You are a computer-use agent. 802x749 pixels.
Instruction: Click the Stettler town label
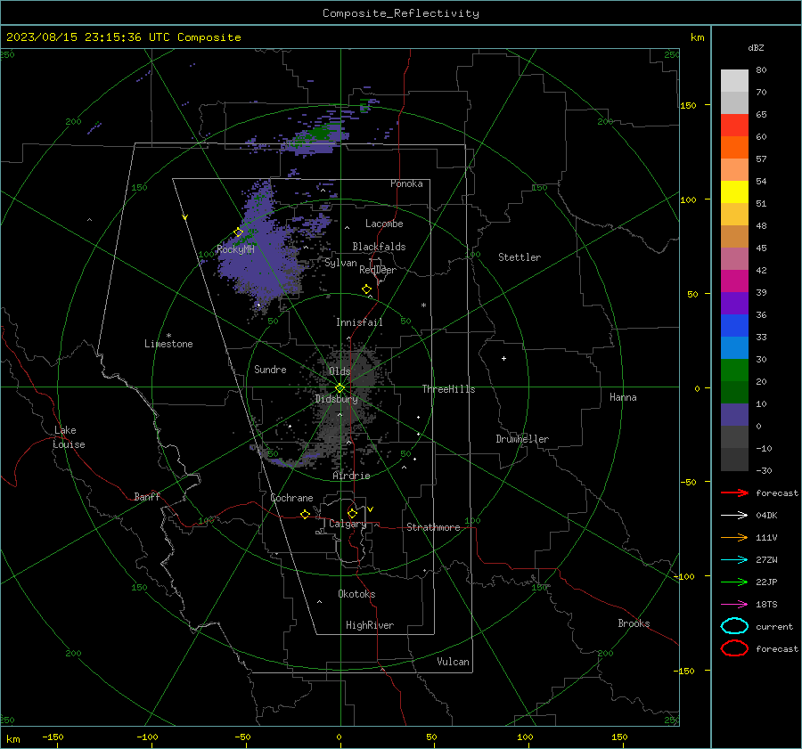coord(520,257)
